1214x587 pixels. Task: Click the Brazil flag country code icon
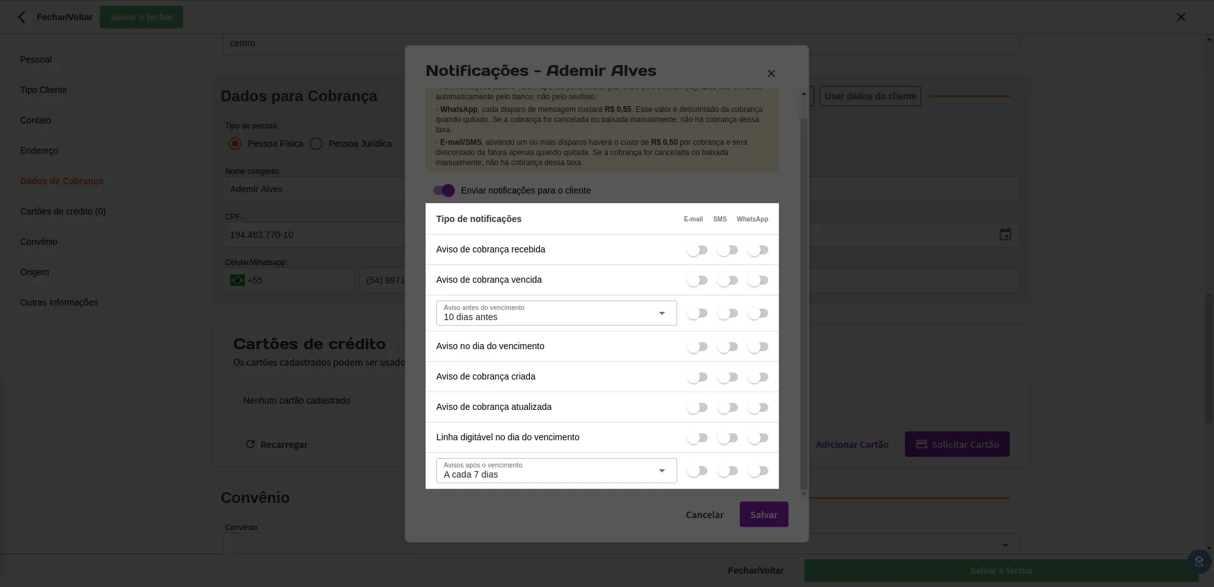tap(237, 280)
